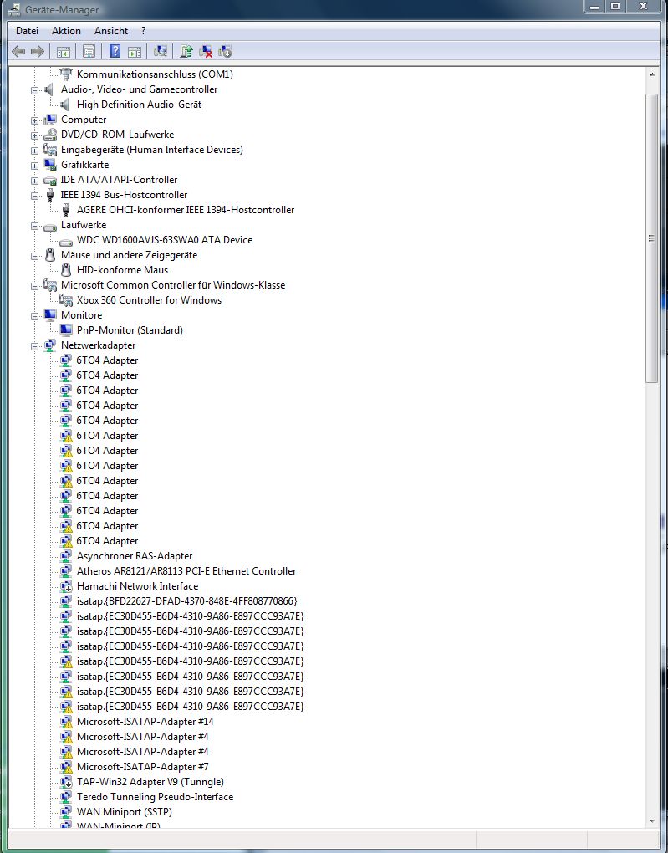Collapse the Microsoft Common Controller für Windows-Klasse node
The image size is (668, 853).
coord(35,286)
